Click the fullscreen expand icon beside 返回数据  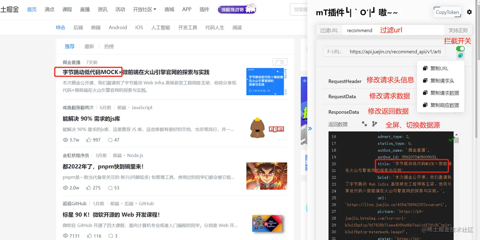point(364,124)
